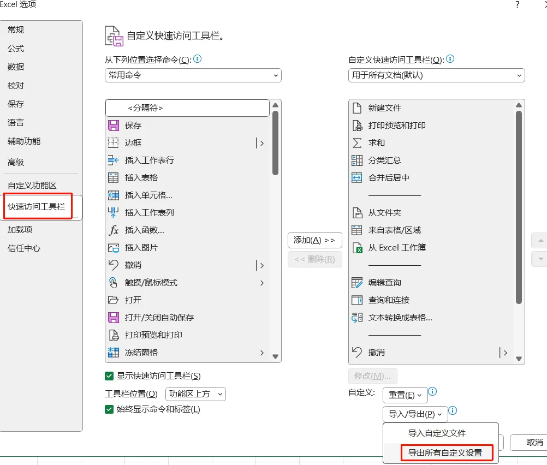Click the left command list scrollbar thumb

click(x=275, y=142)
